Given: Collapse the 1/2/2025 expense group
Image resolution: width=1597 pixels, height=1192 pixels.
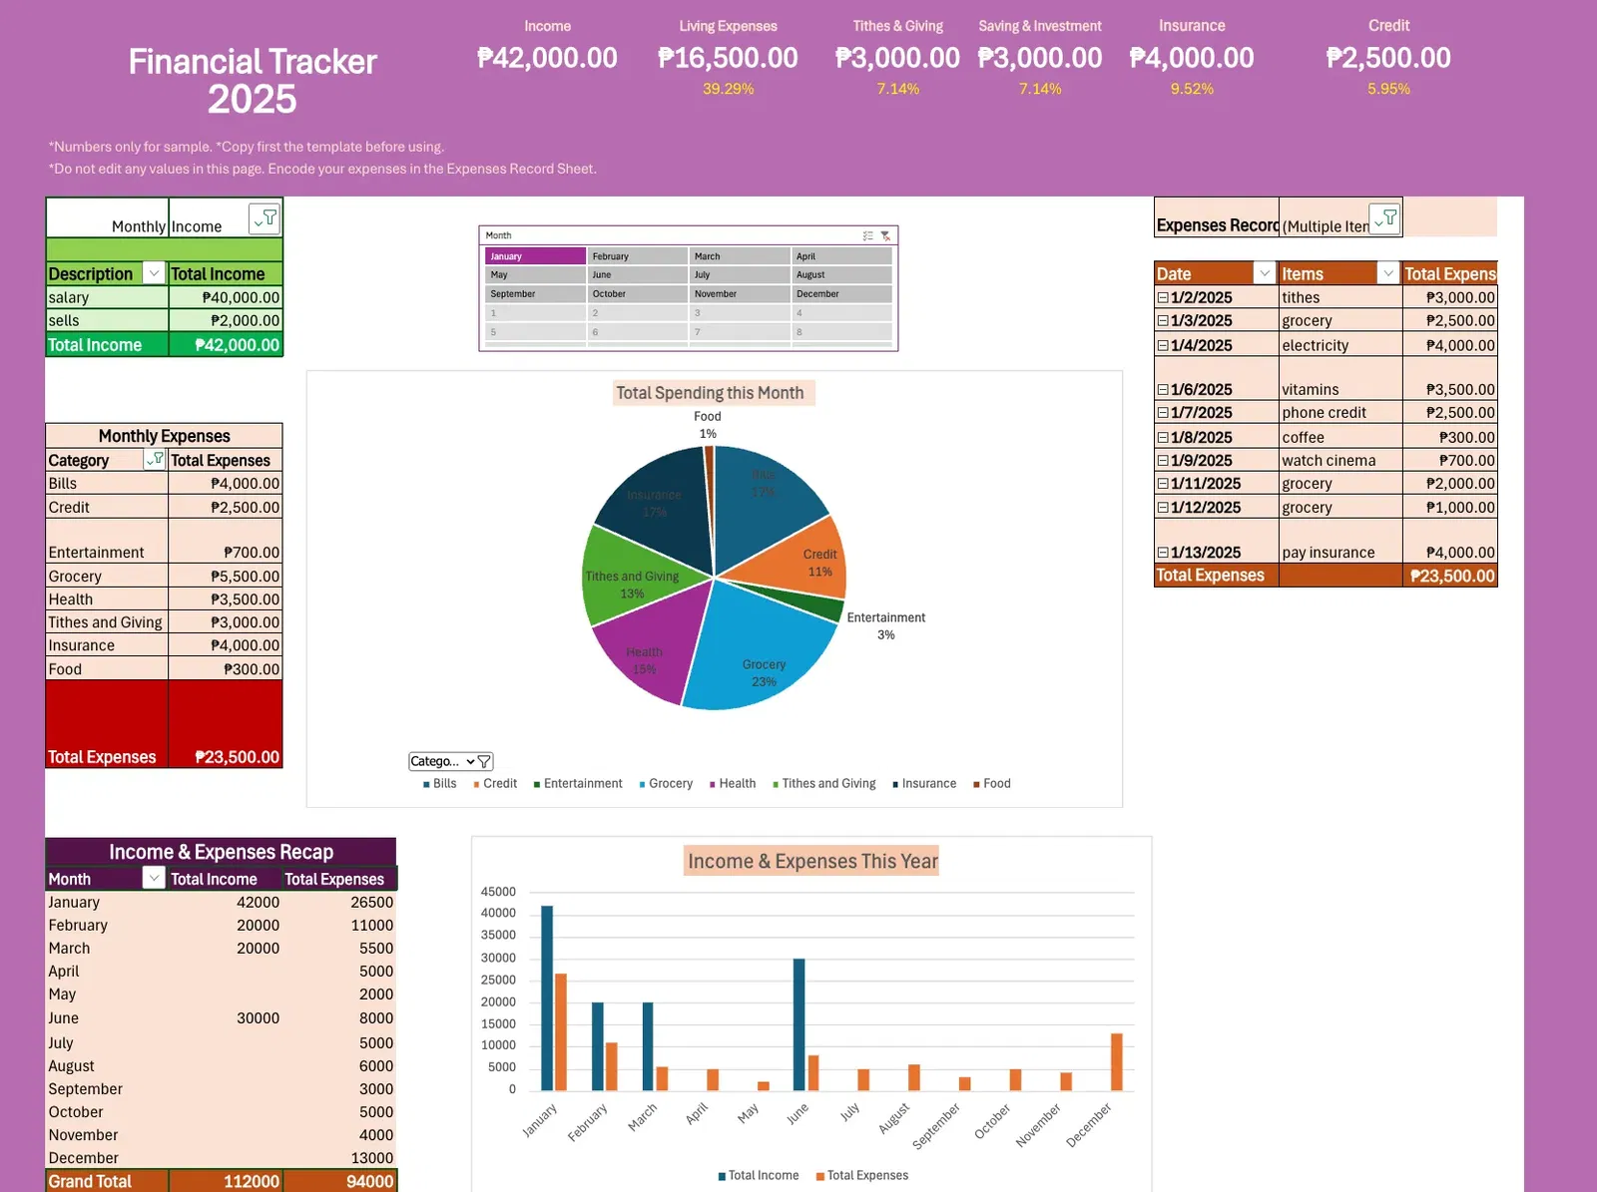Looking at the screenshot, I should (x=1163, y=296).
